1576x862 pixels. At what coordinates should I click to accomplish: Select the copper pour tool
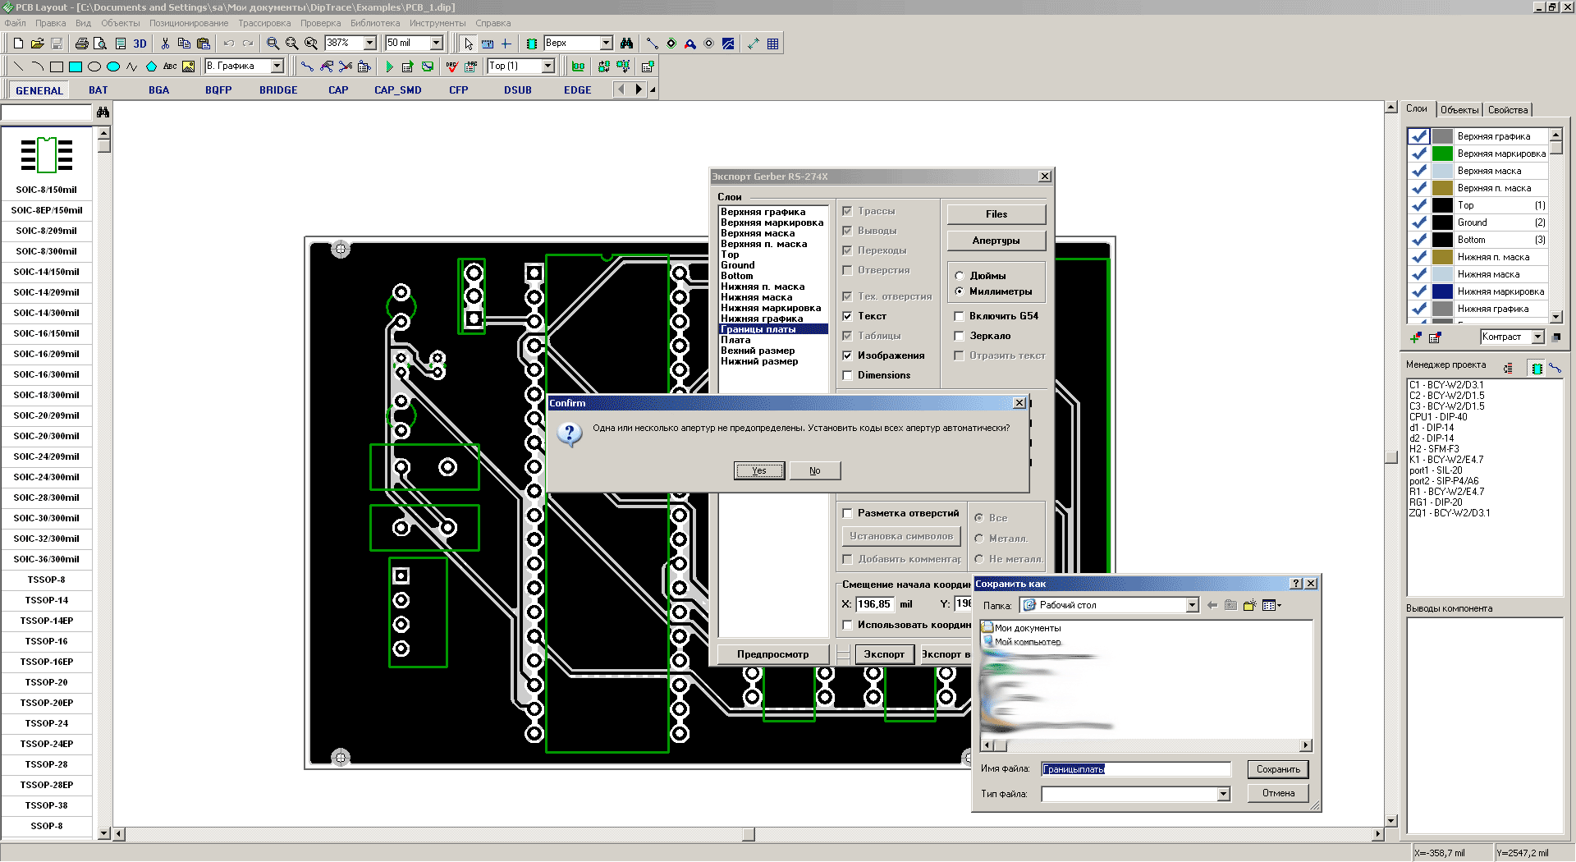point(728,44)
